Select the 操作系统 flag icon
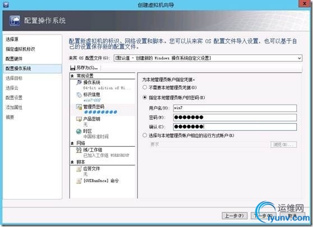 [x=79, y=82]
